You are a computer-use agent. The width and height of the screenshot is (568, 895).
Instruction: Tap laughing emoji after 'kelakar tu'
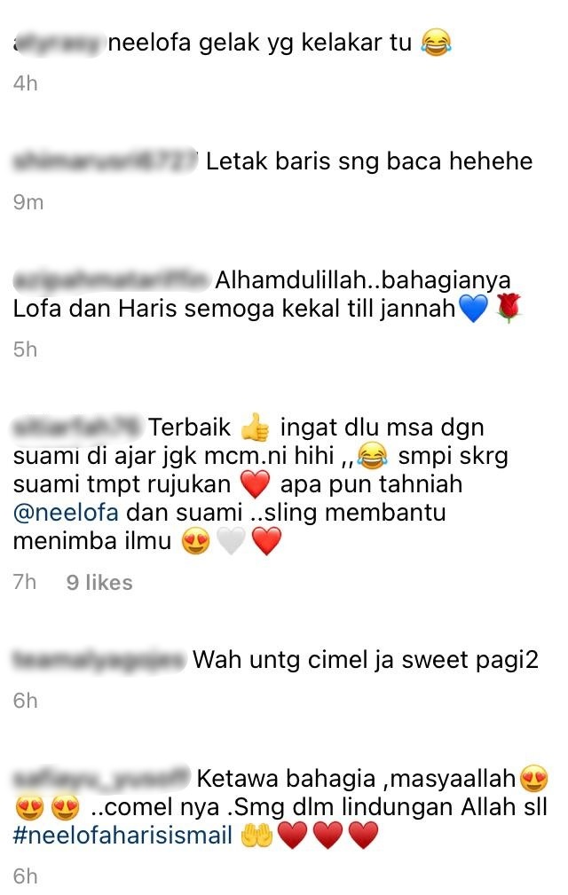(436, 43)
